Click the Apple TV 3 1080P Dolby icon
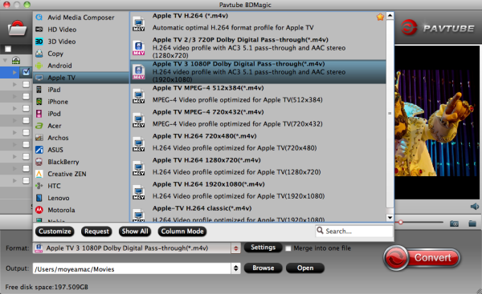The height and width of the screenshot is (294, 482). (x=139, y=72)
